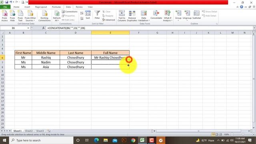Switch to the Page Layout tab
This screenshot has height=144, width=256.
point(41,7)
